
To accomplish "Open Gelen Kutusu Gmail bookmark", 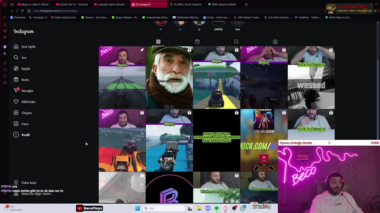I will (64, 17).
